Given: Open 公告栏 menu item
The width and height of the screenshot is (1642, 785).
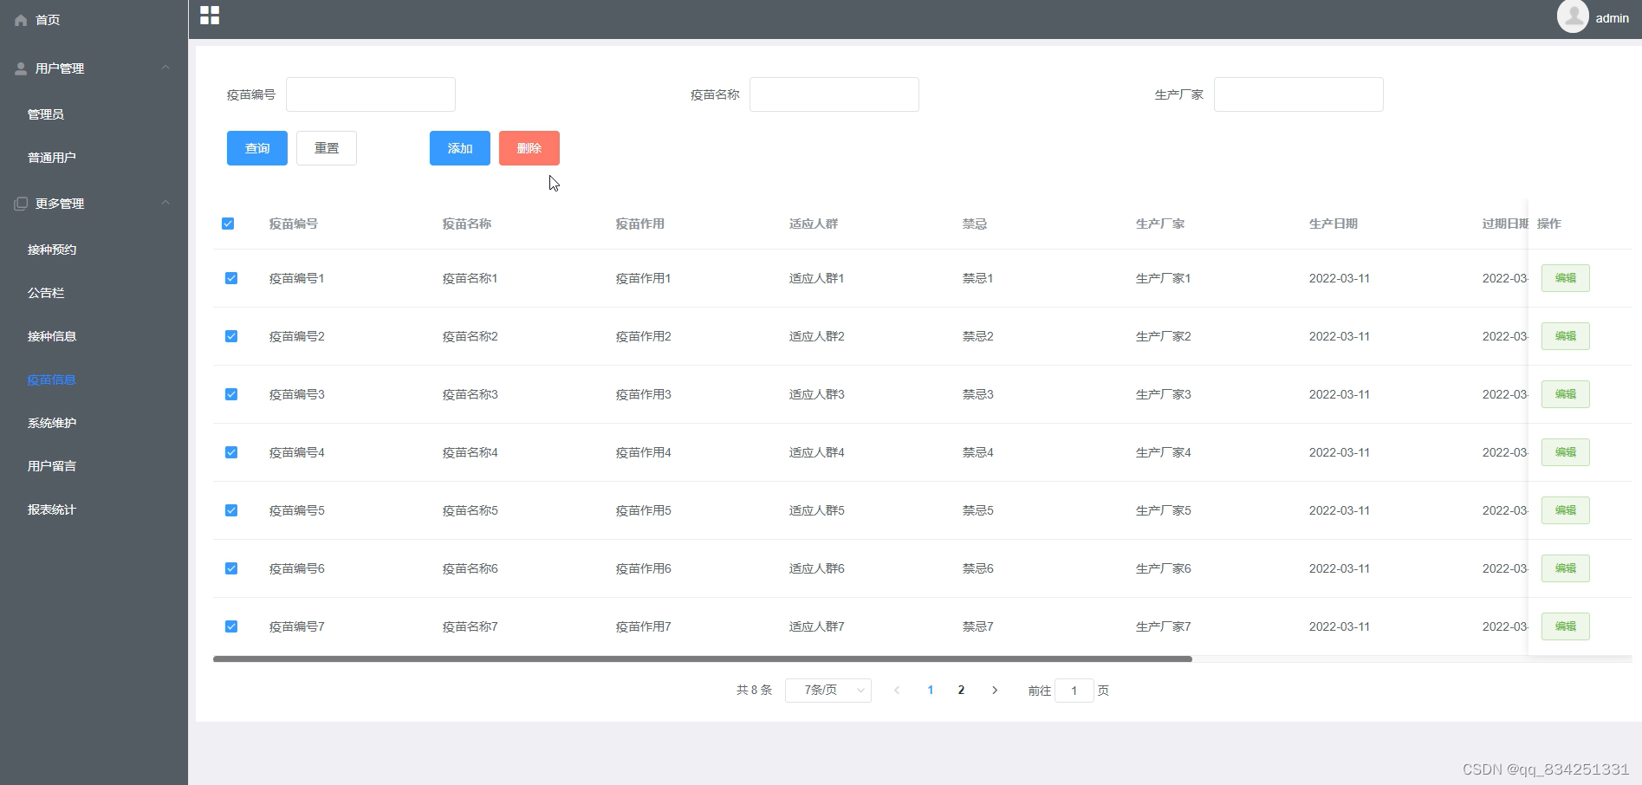Looking at the screenshot, I should tap(46, 293).
